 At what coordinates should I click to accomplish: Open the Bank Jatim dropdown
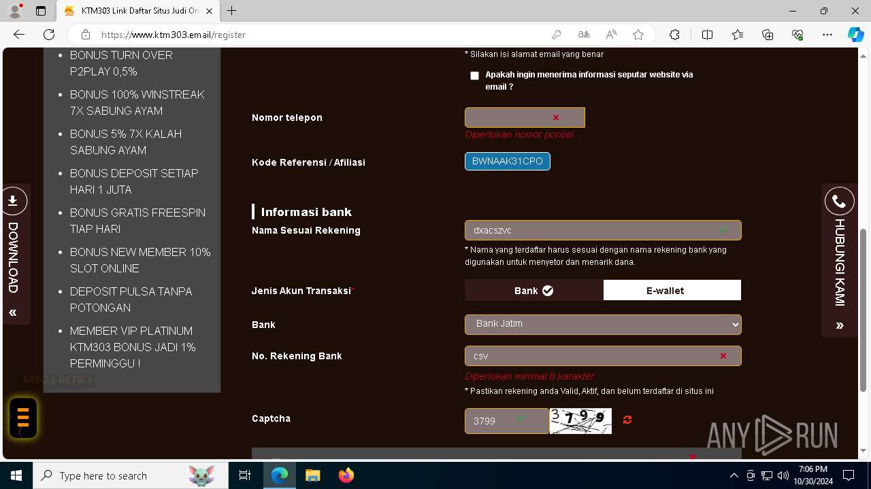tap(603, 324)
